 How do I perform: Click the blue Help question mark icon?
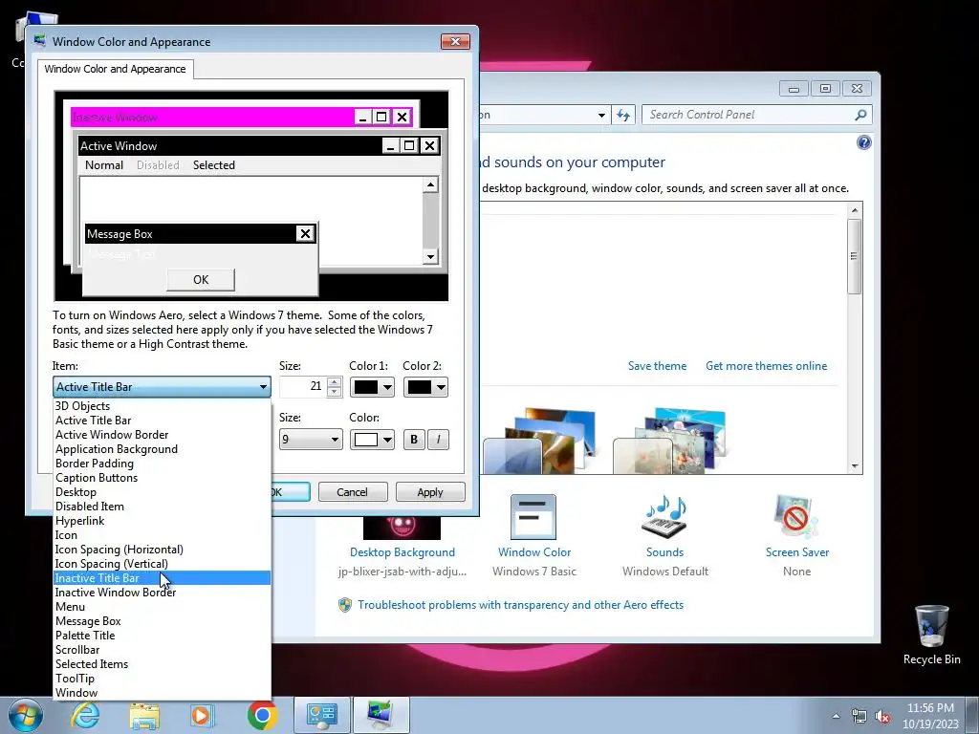[x=863, y=143]
